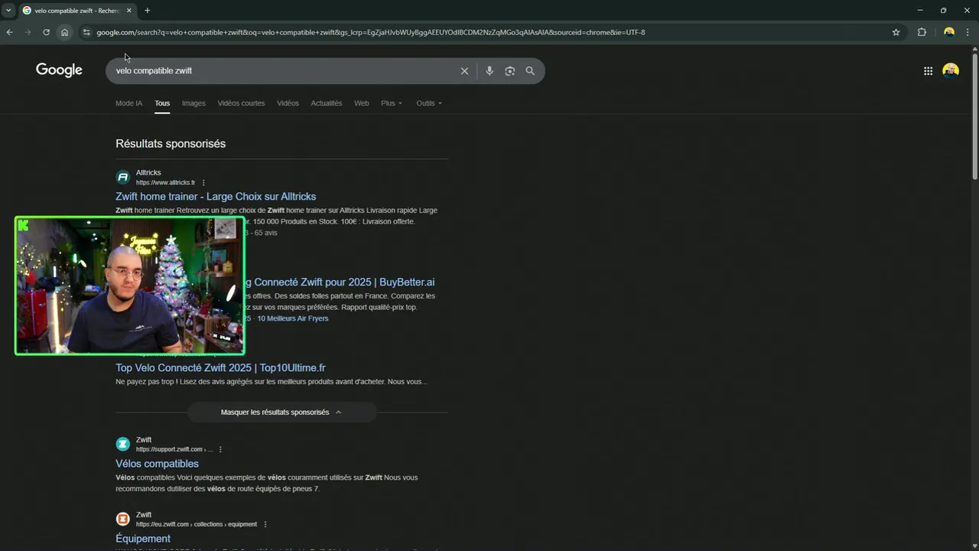Open options menu for eu.zwift.com result
The image size is (979, 551).
point(265,524)
